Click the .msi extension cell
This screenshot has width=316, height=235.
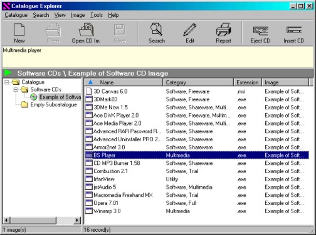[x=241, y=91]
